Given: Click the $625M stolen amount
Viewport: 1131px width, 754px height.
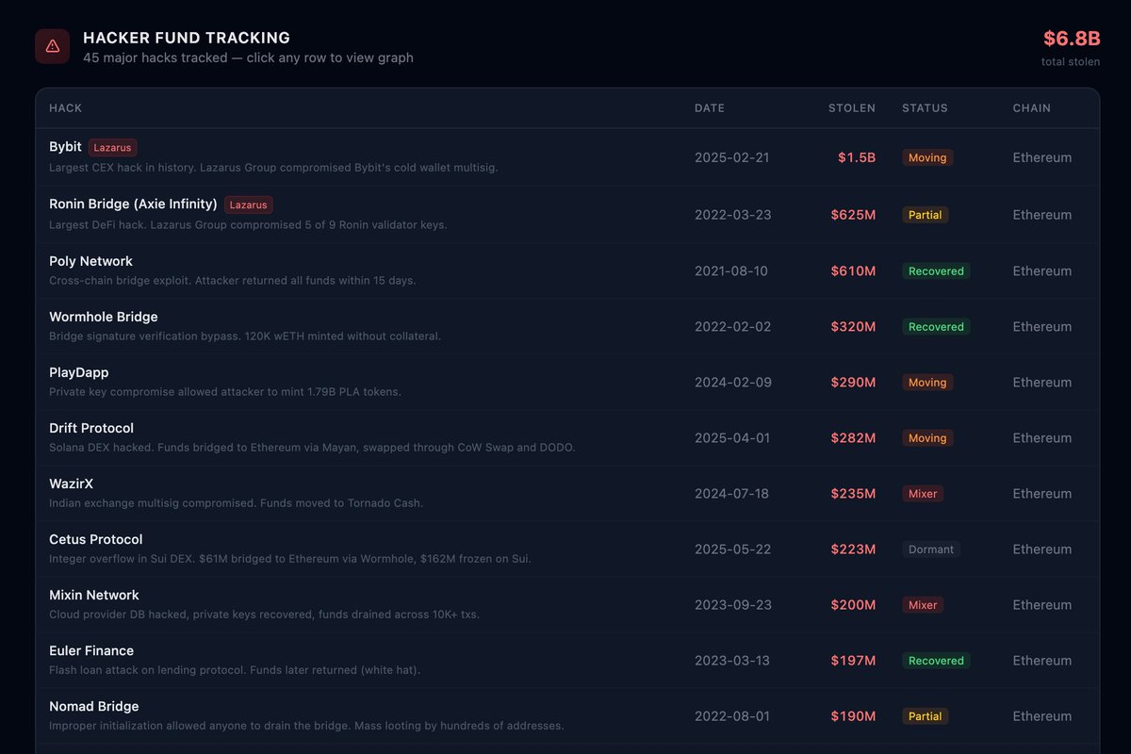Looking at the screenshot, I should point(853,215).
